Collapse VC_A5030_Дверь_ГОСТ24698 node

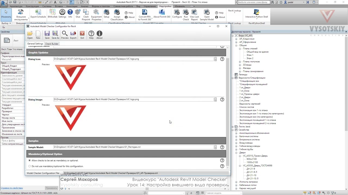coord(240,166)
